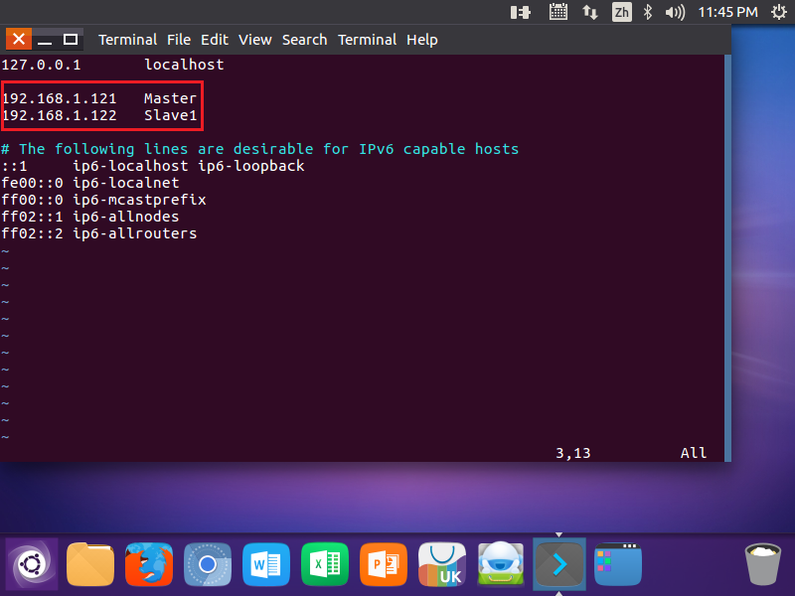Open the sound volume indicator
Viewport: 795px width, 596px height.
(675, 12)
